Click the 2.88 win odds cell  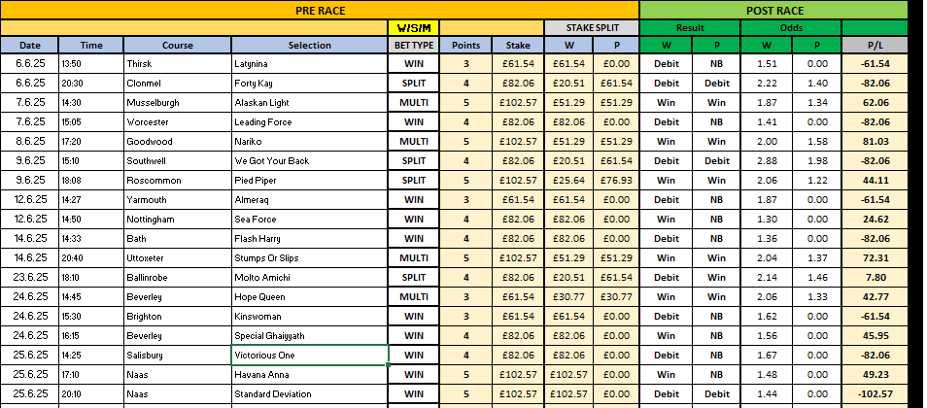point(767,161)
